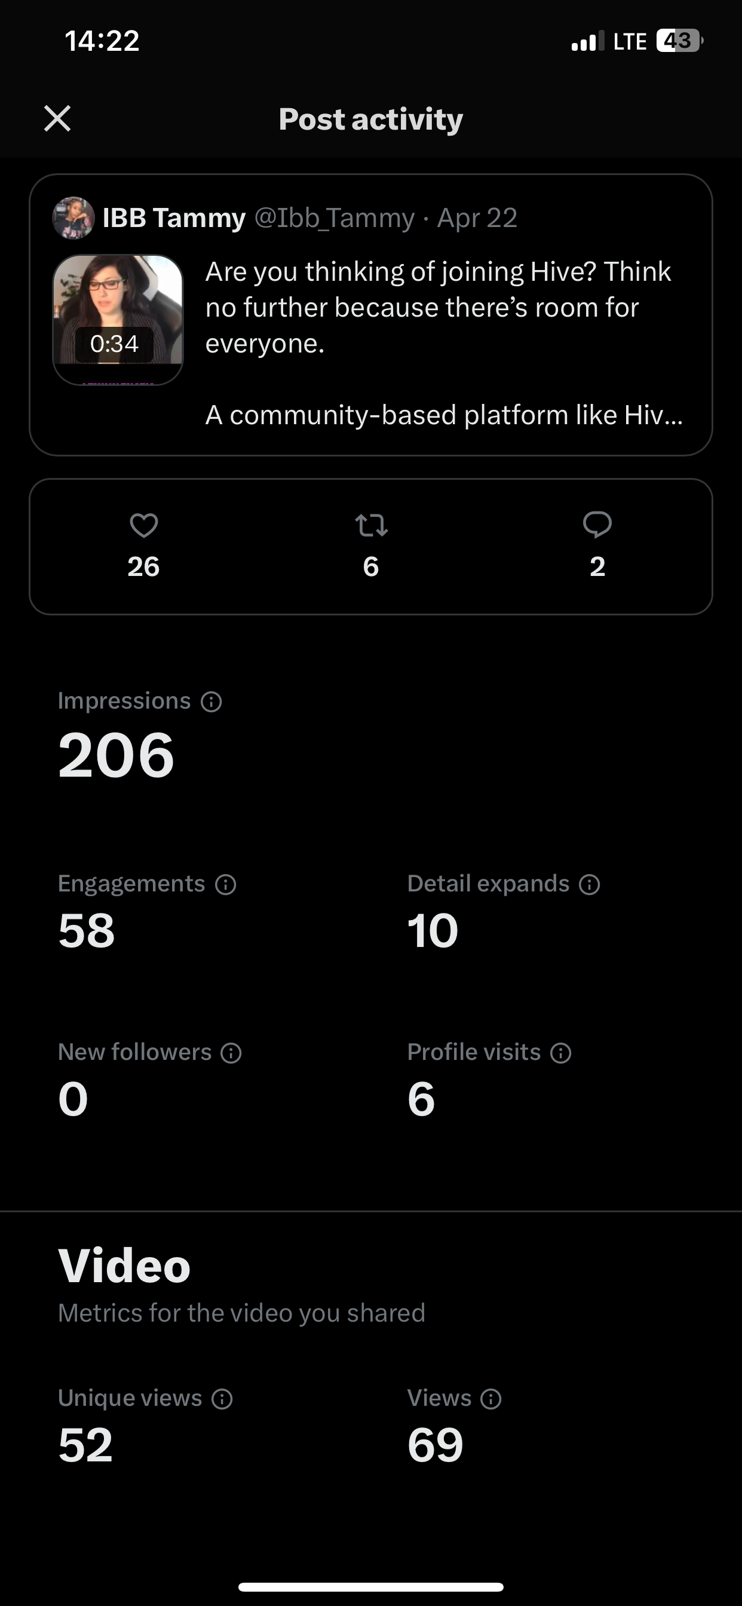The height and width of the screenshot is (1606, 742).
Task: Tap the battery indicator in status bar
Action: coord(680,41)
